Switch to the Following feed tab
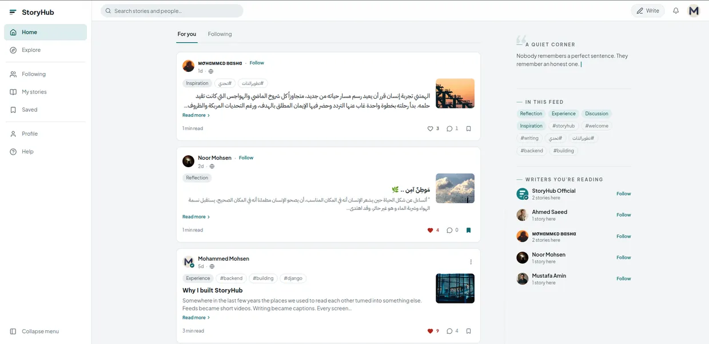Viewport: 709px width, 344px height. tap(220, 34)
